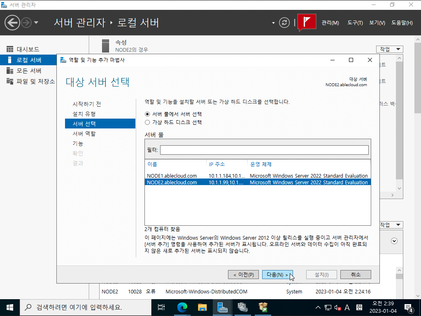Screen dimensions: 421x316
Task: Open navigation history dropdown arrow beside forward arrow
Action: [36, 23]
